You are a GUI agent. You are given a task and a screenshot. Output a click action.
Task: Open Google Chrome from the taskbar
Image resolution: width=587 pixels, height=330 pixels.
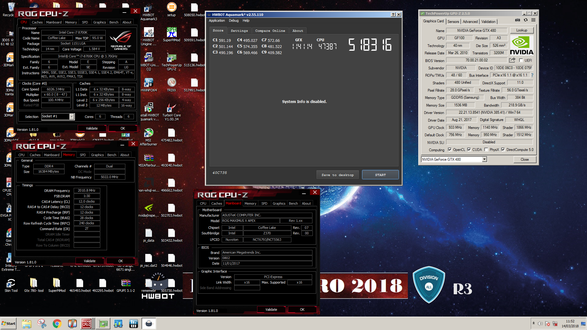[x=57, y=323]
